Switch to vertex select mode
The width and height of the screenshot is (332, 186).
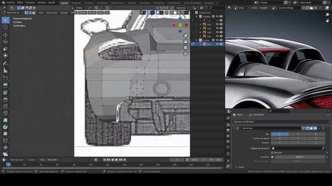(26, 13)
